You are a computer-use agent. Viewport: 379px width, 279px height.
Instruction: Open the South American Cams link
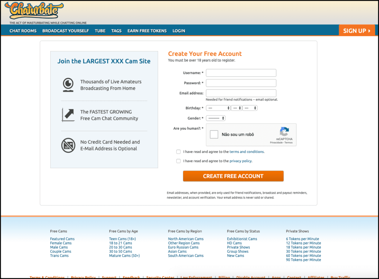click(186, 256)
